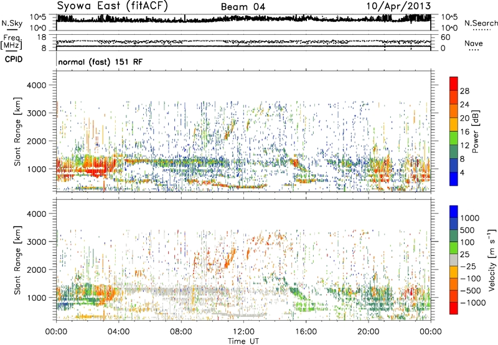
Task: Click the '3000' tick of the velocity panel
Action: pos(36,242)
